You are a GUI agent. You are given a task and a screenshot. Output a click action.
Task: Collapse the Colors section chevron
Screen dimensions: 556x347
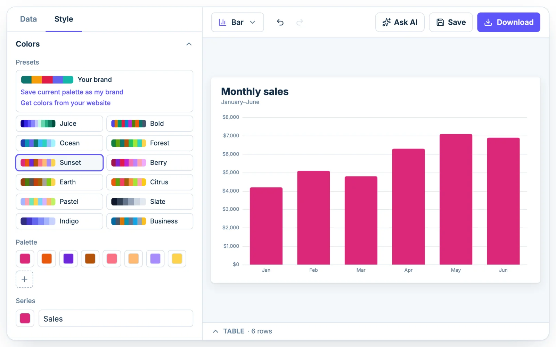(189, 44)
